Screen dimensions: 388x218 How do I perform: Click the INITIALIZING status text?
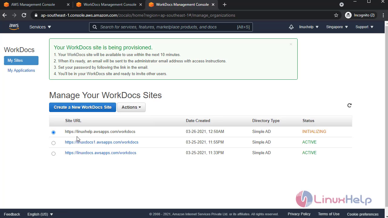(x=314, y=131)
